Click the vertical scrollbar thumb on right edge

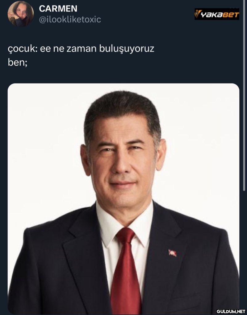coord(244,96)
